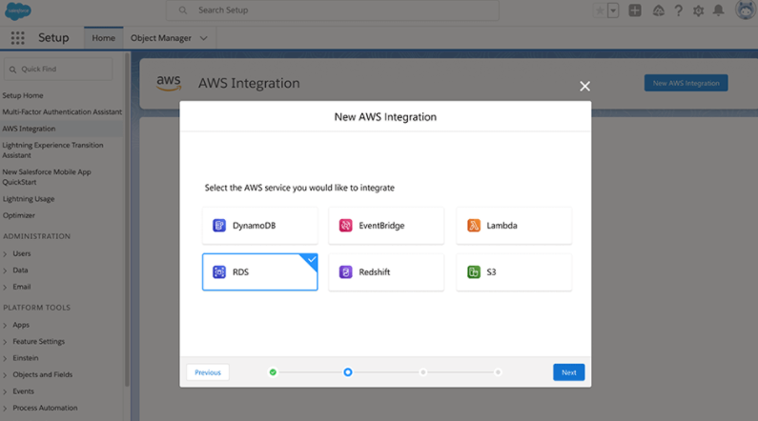This screenshot has height=421, width=758.
Task: Open Multi-Factor Authentication Assistant
Action: (x=62, y=111)
